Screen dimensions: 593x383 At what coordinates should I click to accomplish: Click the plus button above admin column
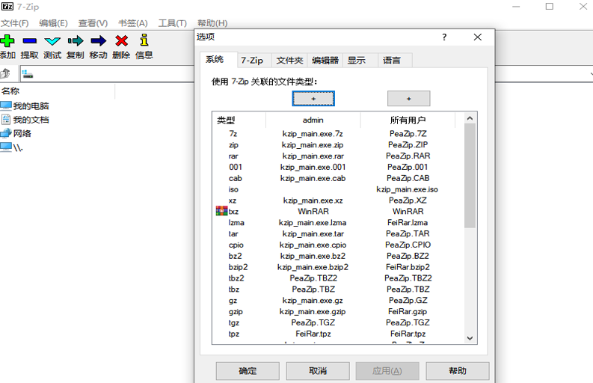tap(313, 99)
